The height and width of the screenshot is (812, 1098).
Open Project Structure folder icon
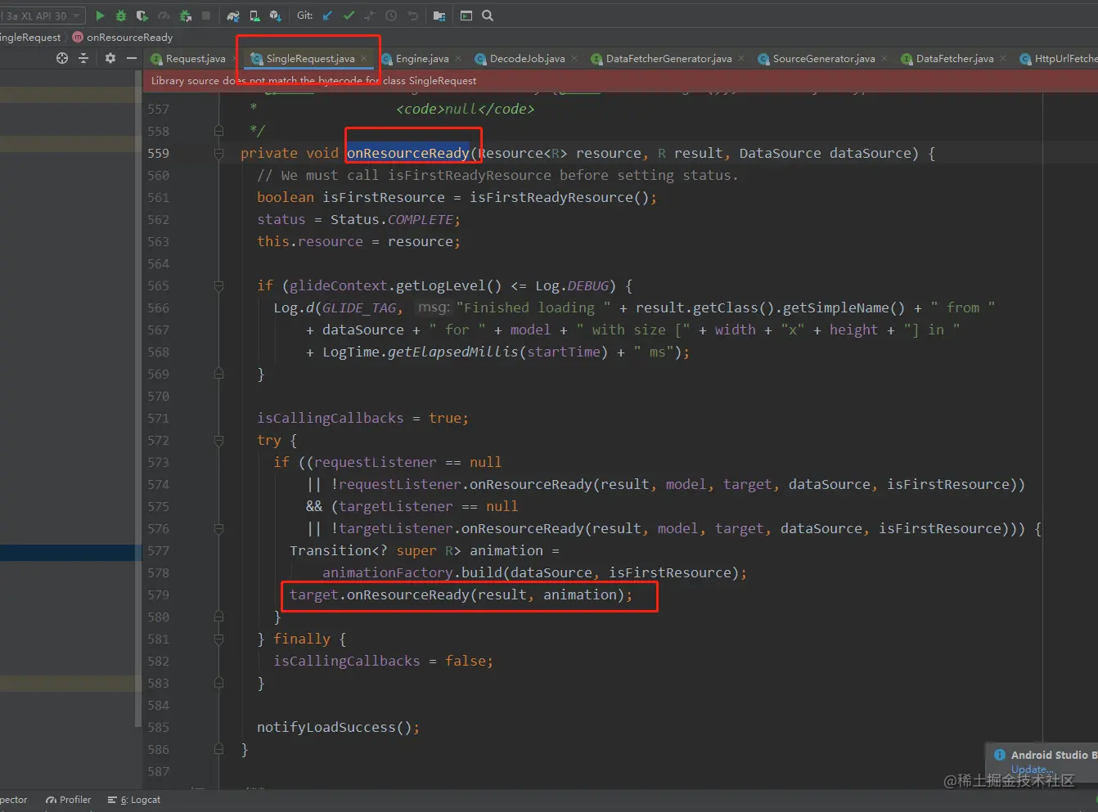(439, 16)
